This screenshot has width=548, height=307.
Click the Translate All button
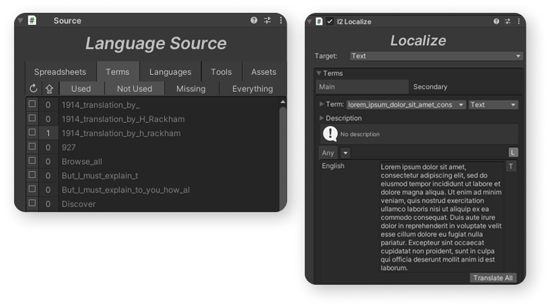click(493, 278)
